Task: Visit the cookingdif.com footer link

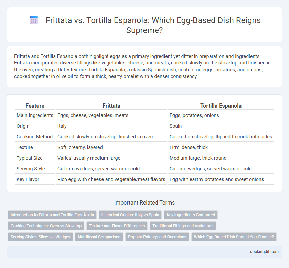Action: pos(264,252)
